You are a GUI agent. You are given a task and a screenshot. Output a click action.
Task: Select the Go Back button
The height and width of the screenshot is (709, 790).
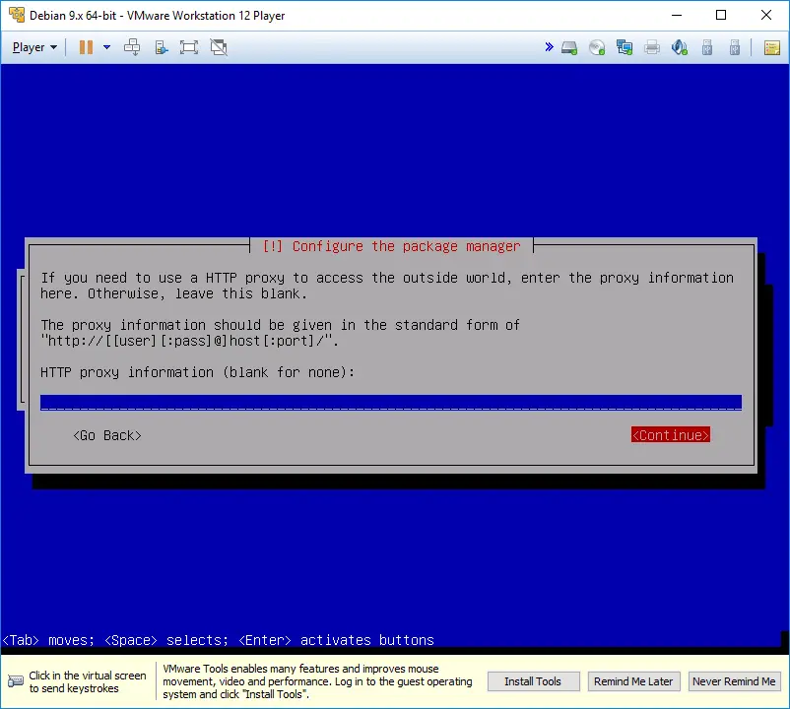tap(107, 435)
